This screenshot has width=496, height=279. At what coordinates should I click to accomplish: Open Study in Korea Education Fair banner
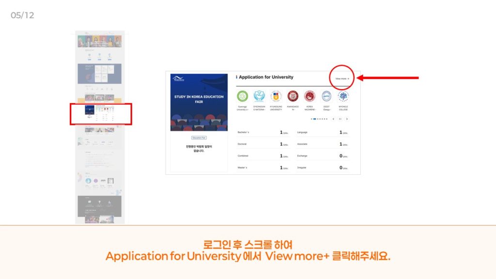[x=199, y=102]
